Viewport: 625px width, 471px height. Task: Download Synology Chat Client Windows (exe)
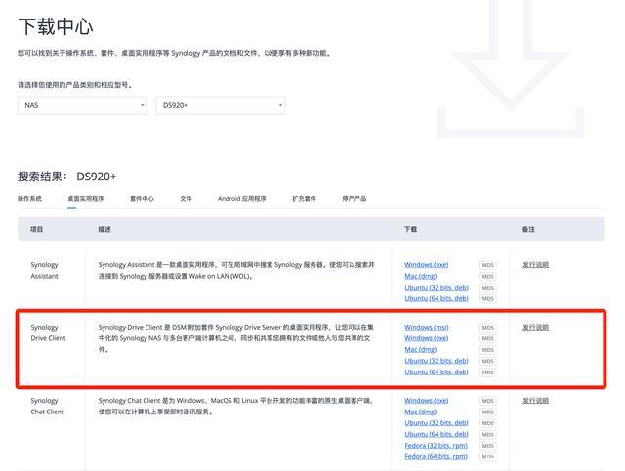[x=427, y=400]
